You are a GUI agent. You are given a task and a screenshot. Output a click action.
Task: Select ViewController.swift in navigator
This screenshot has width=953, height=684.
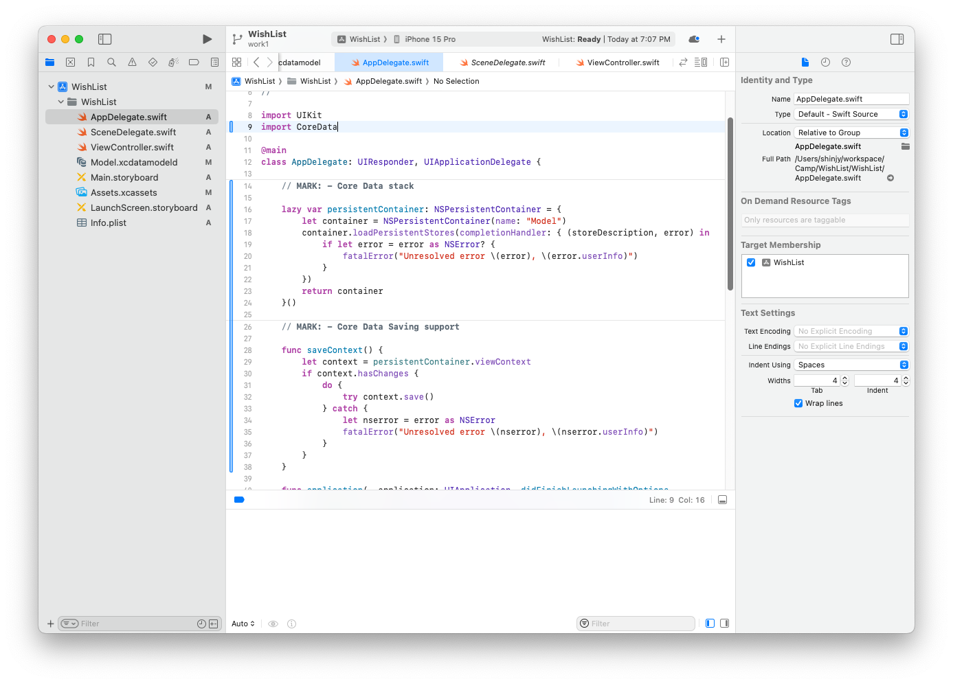(x=132, y=147)
